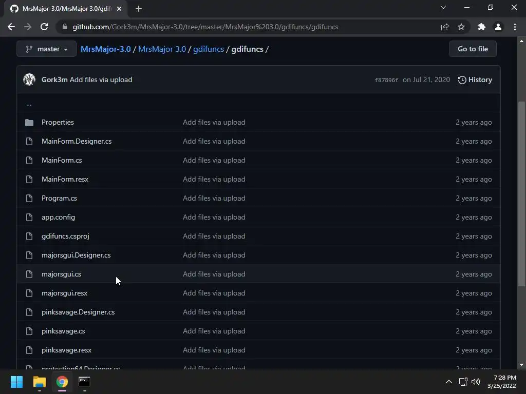Open the pinksavage.resx file
Screen dimensions: 526x394
[66, 350]
